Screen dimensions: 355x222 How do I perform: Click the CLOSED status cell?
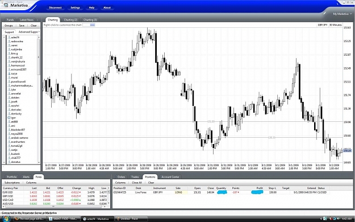(322, 192)
